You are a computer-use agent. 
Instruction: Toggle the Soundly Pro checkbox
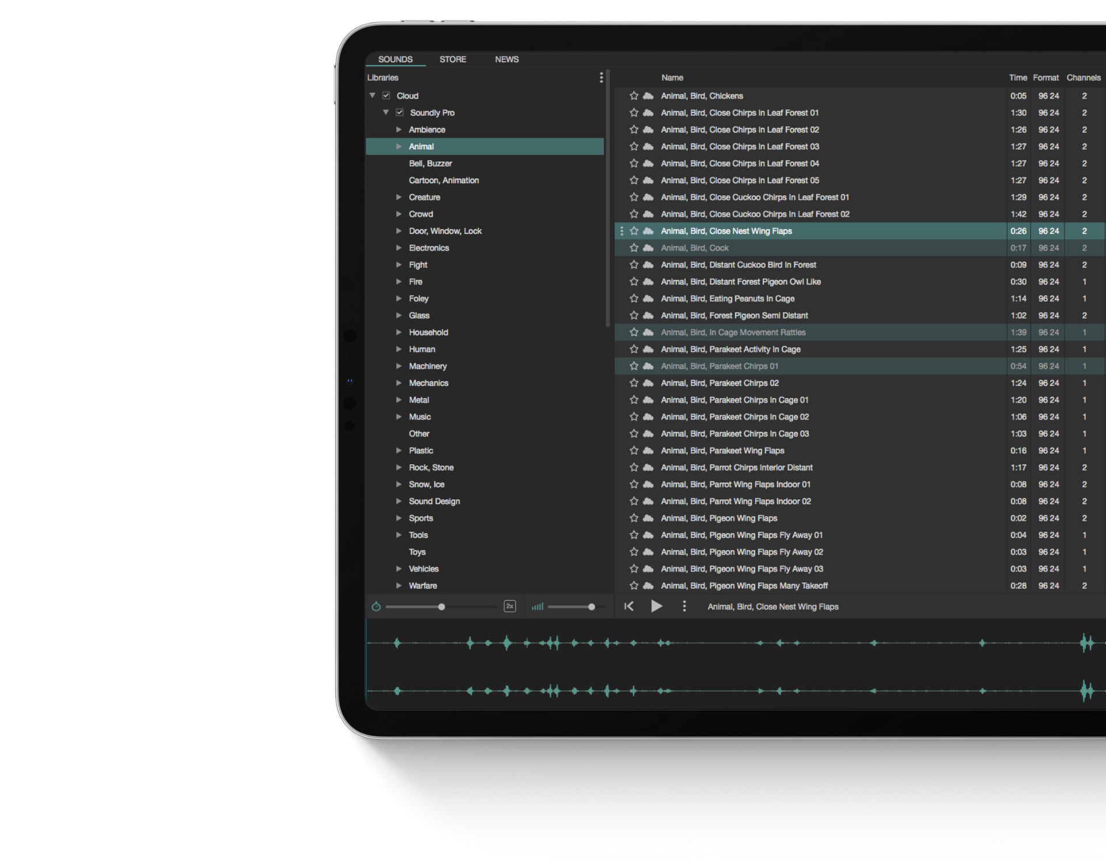click(x=400, y=112)
